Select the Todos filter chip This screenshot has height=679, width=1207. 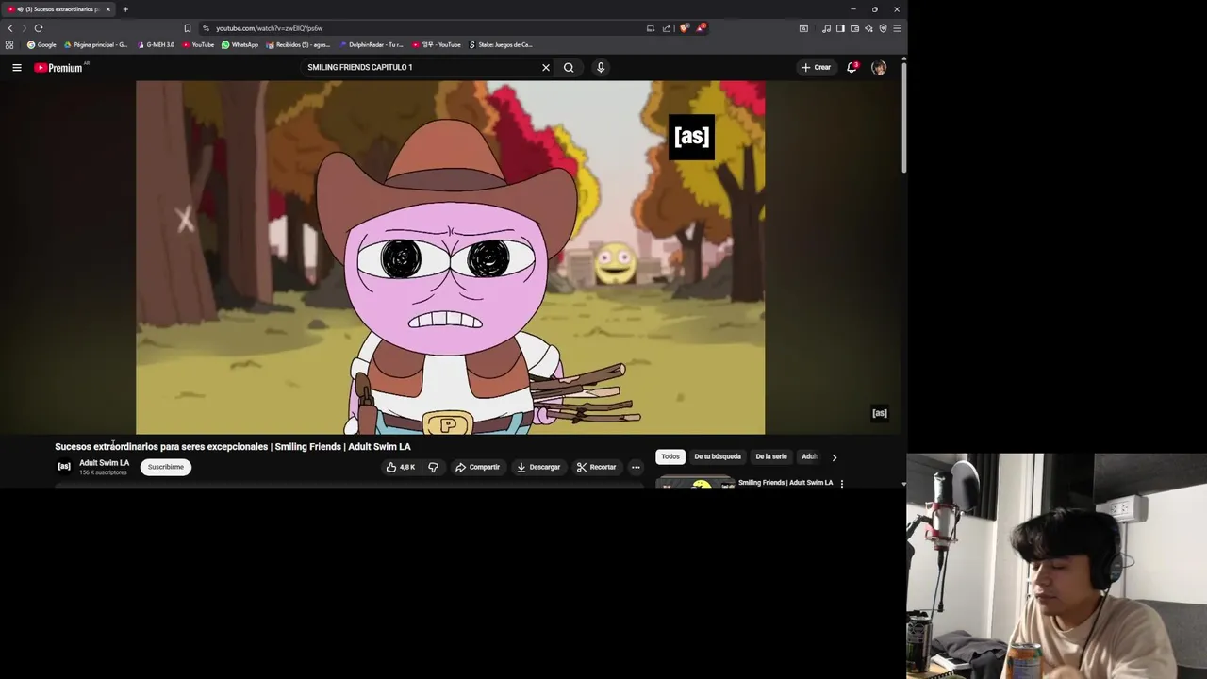tap(670, 456)
